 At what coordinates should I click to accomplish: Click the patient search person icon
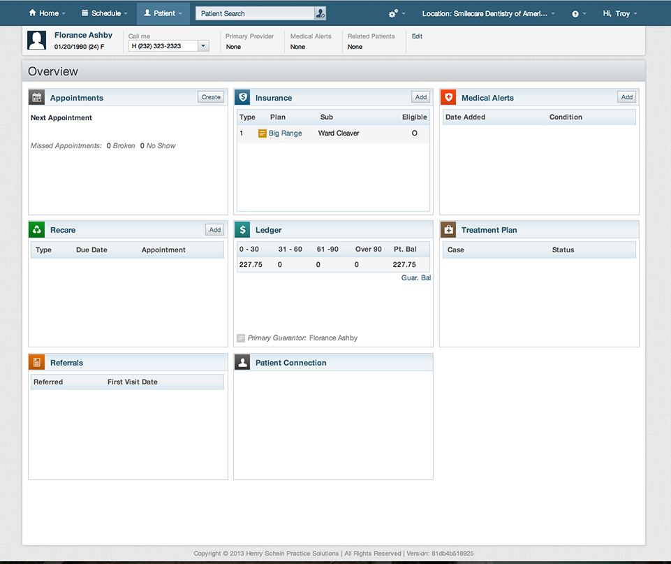pyautogui.click(x=320, y=13)
